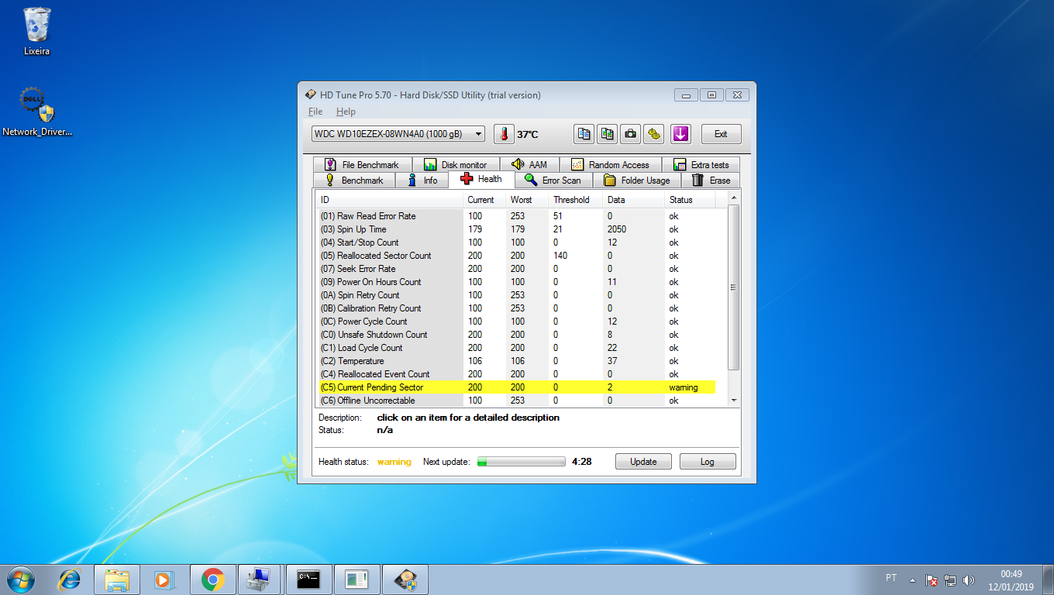Open the options tools icon
This screenshot has width=1054, height=595.
point(654,134)
